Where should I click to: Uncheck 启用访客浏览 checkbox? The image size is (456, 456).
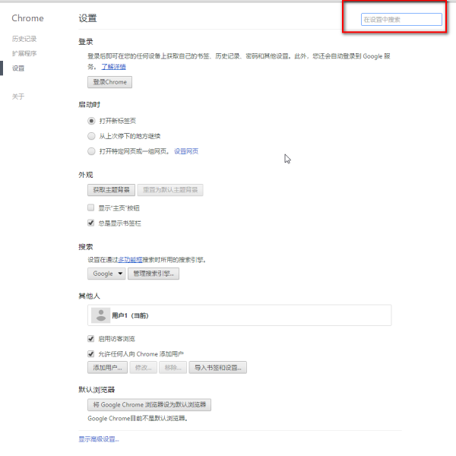click(90, 339)
